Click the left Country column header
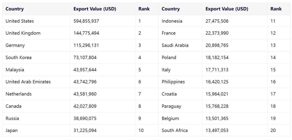Image resolution: width=292 pixels, height=140 pixels. tap(15, 9)
